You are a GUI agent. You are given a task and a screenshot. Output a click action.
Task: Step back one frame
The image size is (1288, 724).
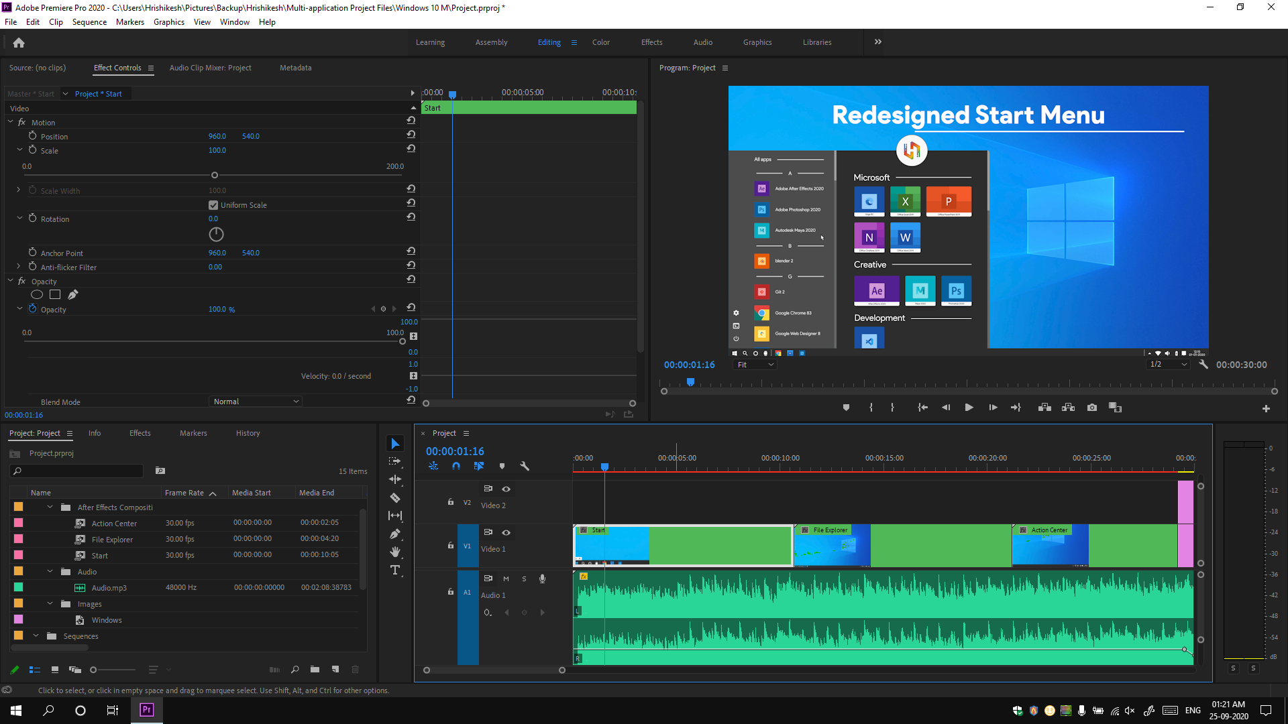[946, 408]
